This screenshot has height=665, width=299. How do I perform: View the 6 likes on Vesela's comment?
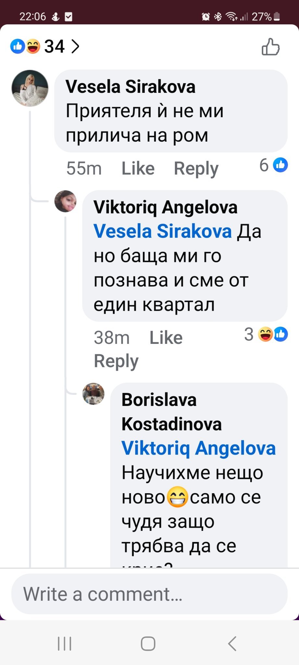274,165
